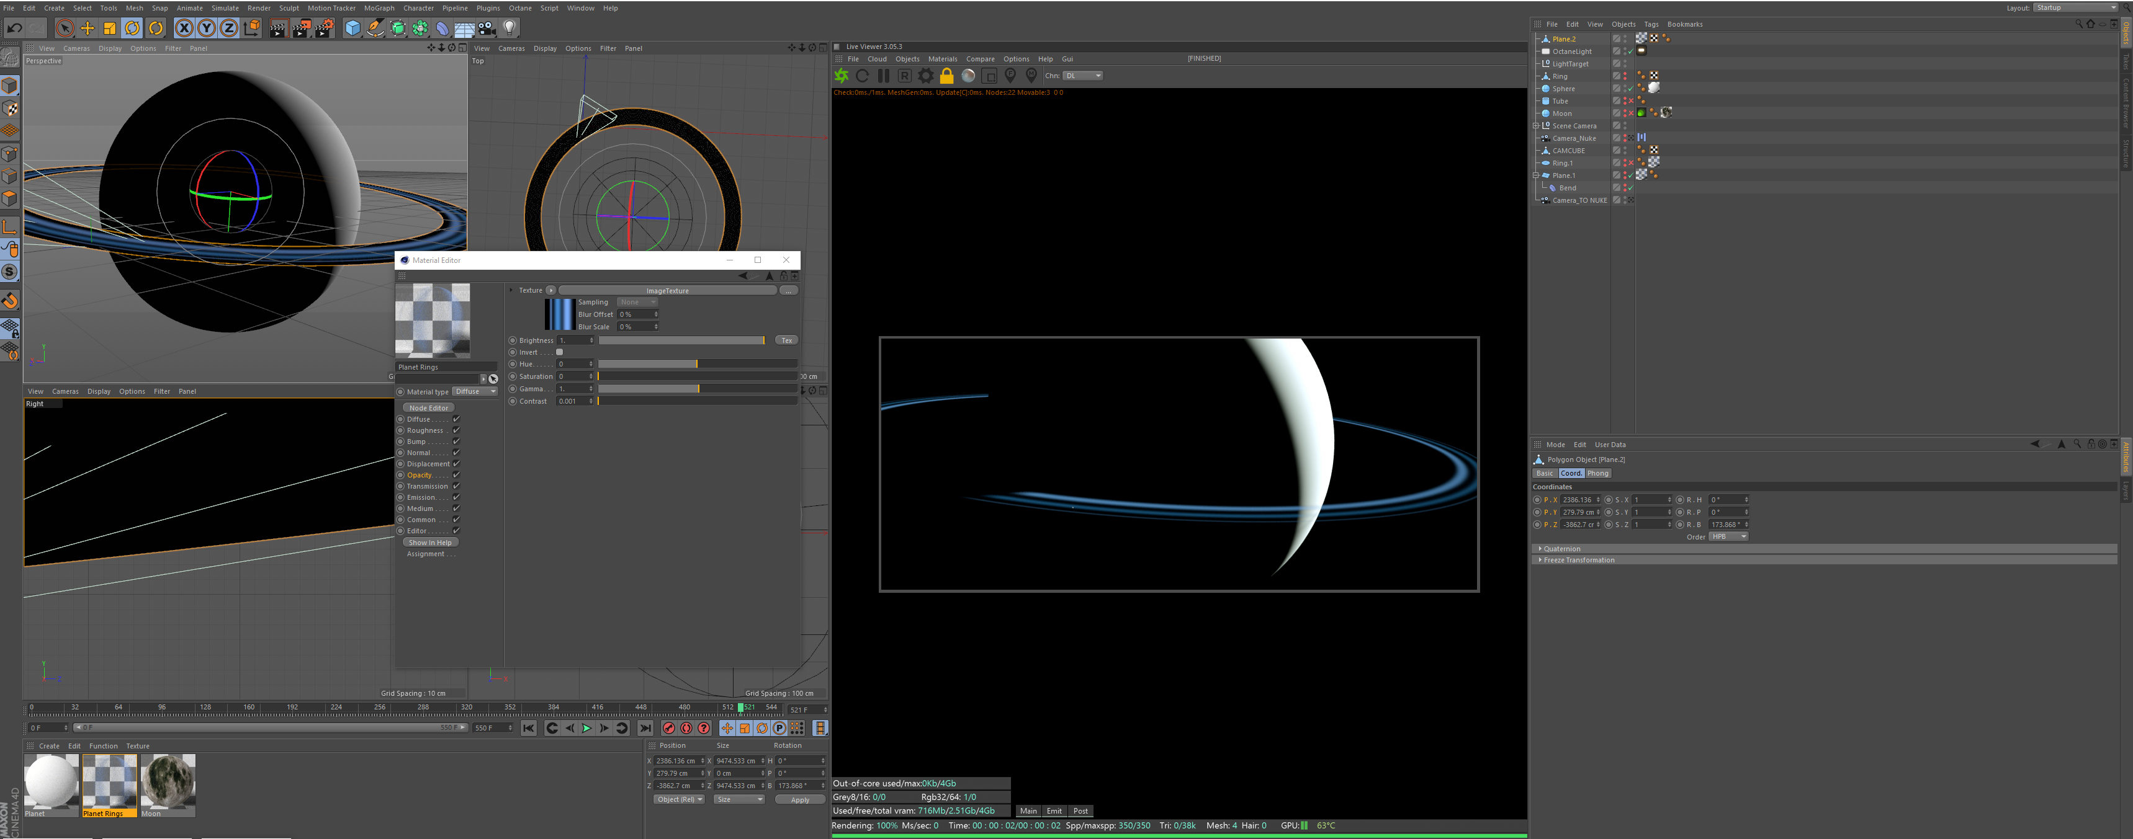The height and width of the screenshot is (839, 2133).
Task: Uncheck the Opacity channel checkbox
Action: click(456, 475)
